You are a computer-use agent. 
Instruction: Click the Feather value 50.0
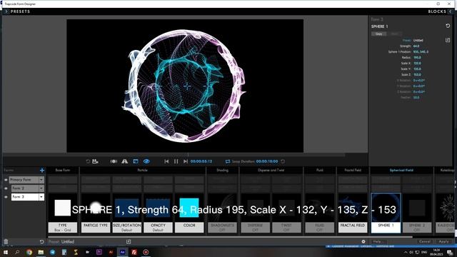point(416,97)
